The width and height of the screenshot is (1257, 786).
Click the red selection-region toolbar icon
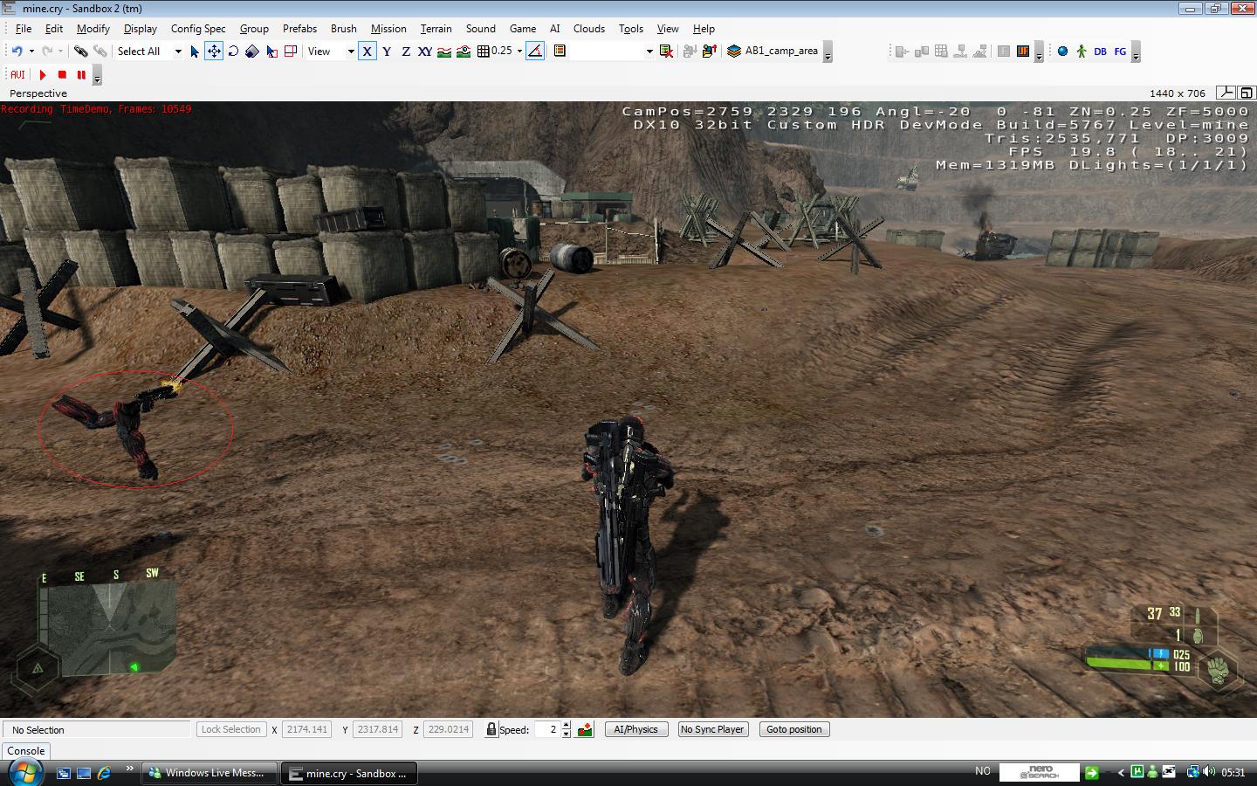(x=291, y=51)
